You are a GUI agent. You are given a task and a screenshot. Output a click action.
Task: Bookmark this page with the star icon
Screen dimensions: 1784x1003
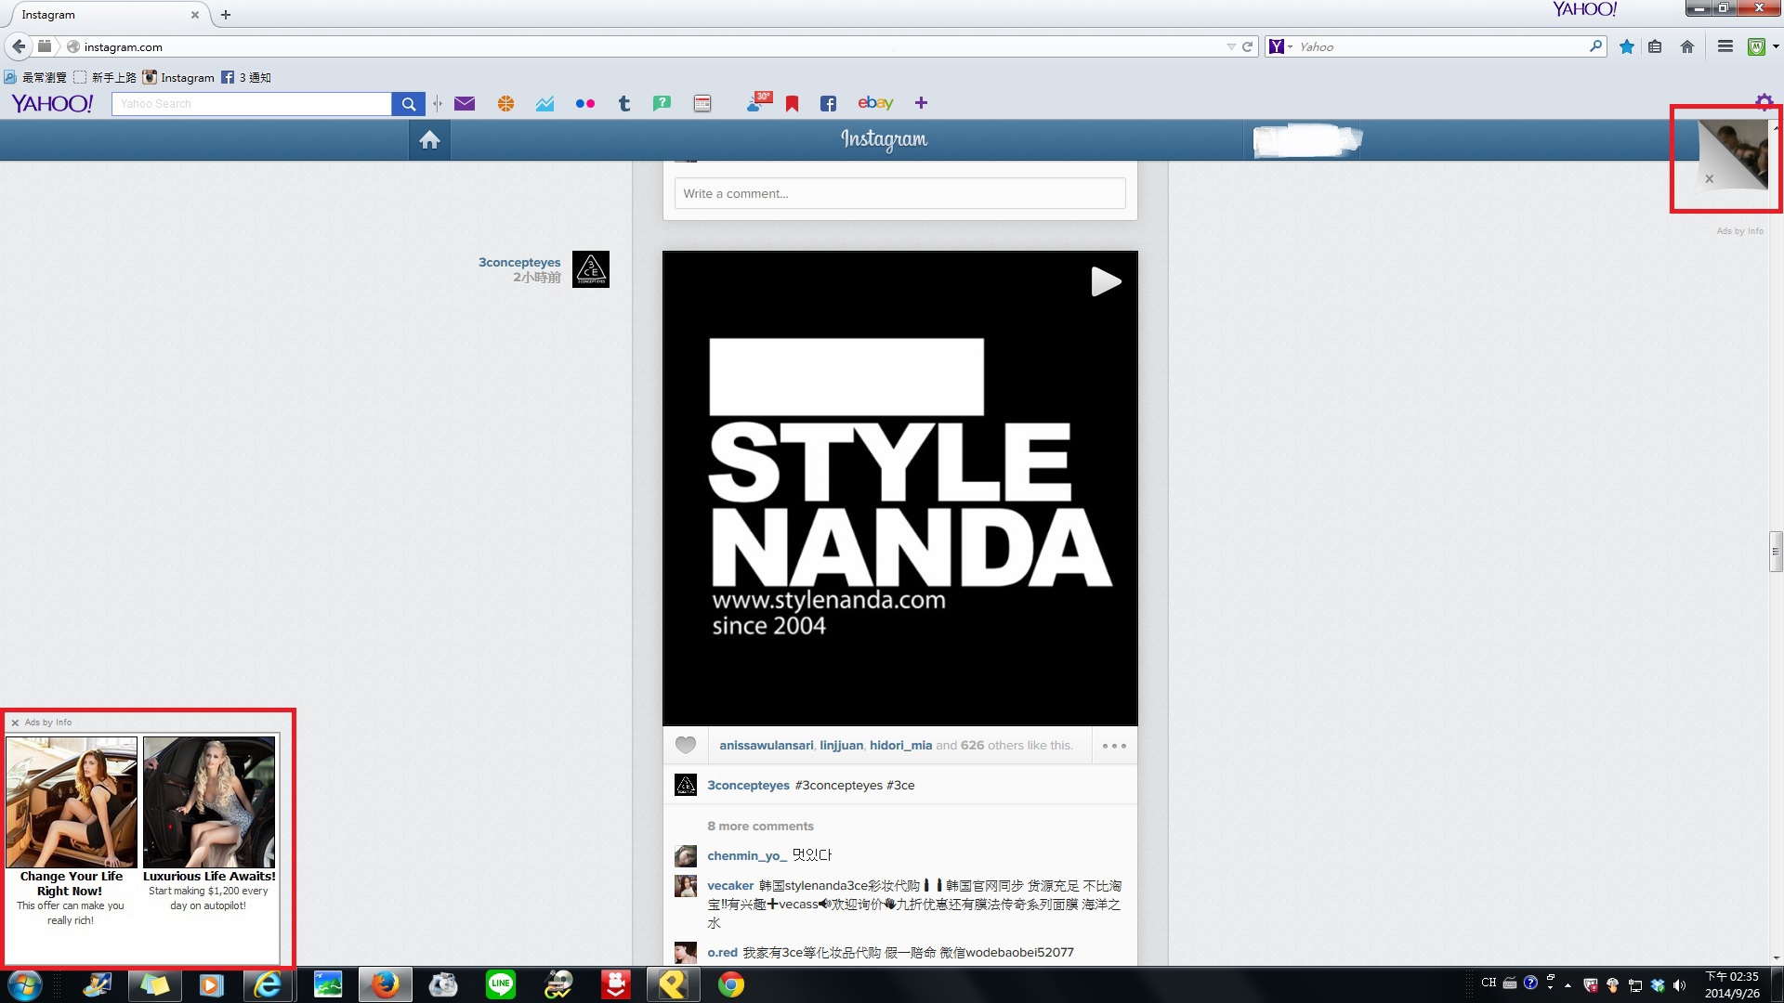[1626, 46]
